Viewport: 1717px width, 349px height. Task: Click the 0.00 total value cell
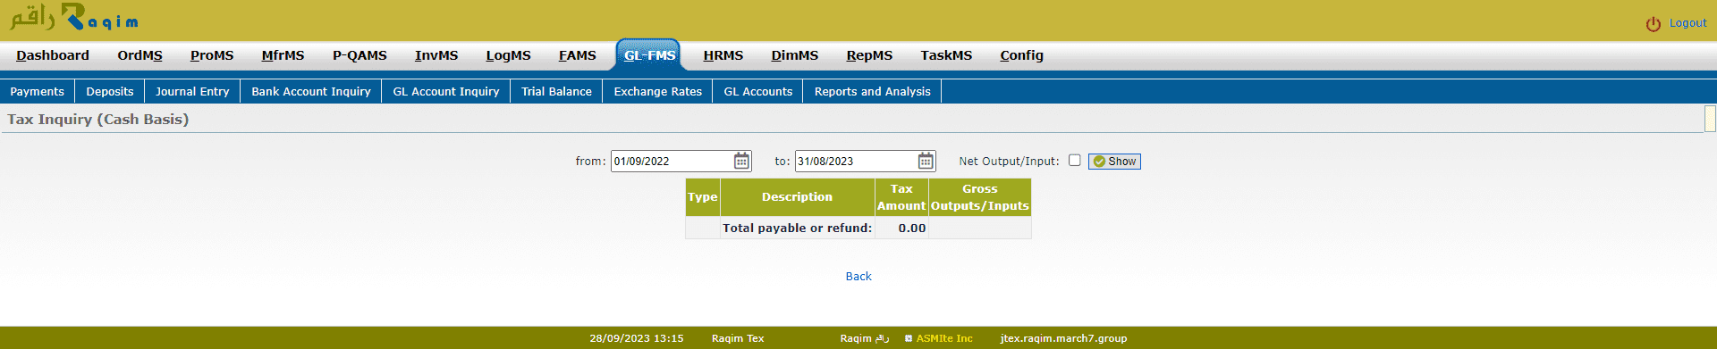(x=901, y=229)
